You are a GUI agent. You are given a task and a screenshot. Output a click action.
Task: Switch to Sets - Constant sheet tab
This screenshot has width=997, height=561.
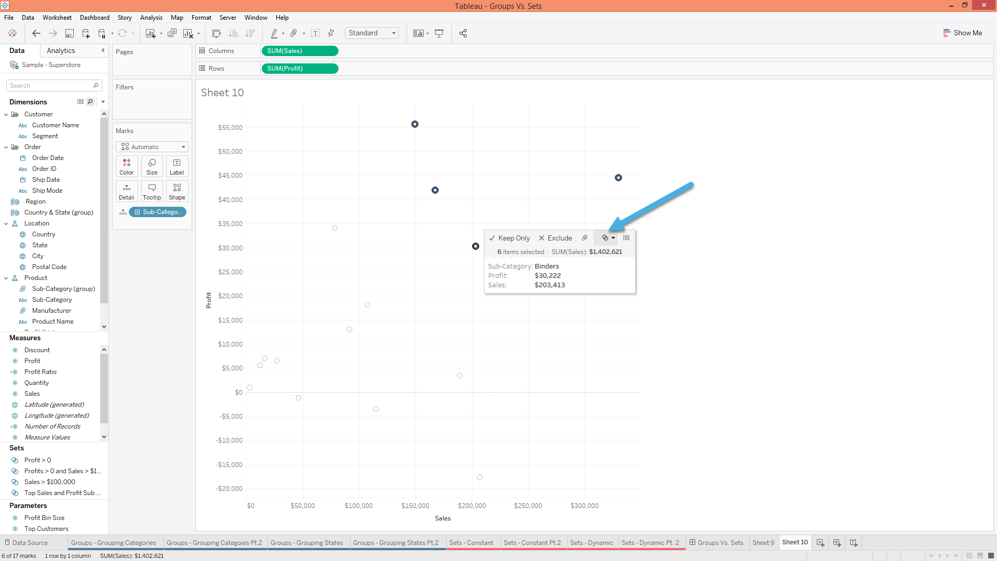471,542
